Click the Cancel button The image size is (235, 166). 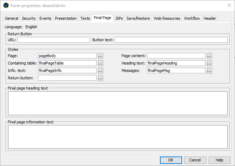pyautogui.click(x=195, y=160)
